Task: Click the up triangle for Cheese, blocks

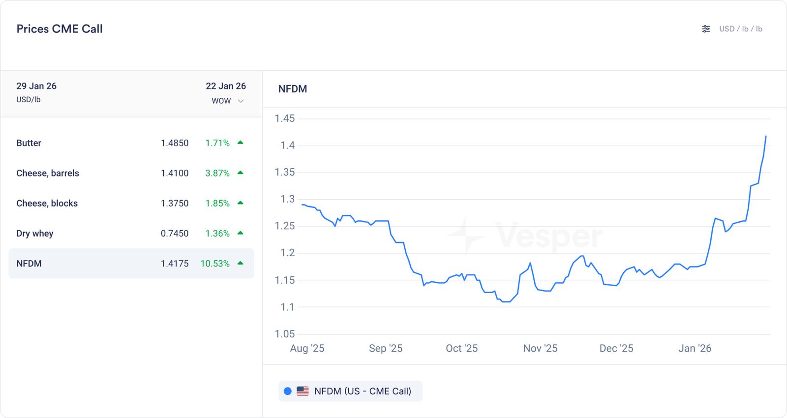Action: (241, 203)
